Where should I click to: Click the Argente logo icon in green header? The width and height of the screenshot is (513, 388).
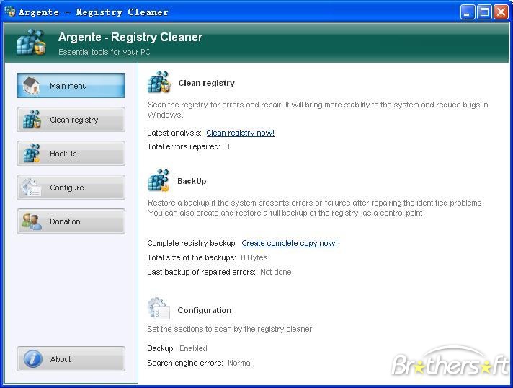pos(31,42)
